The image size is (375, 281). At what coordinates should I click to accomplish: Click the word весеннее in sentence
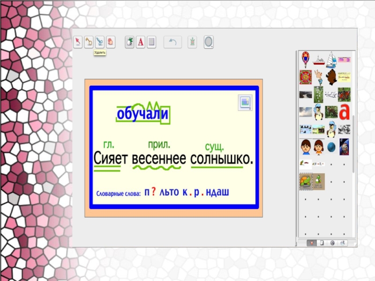click(x=159, y=159)
